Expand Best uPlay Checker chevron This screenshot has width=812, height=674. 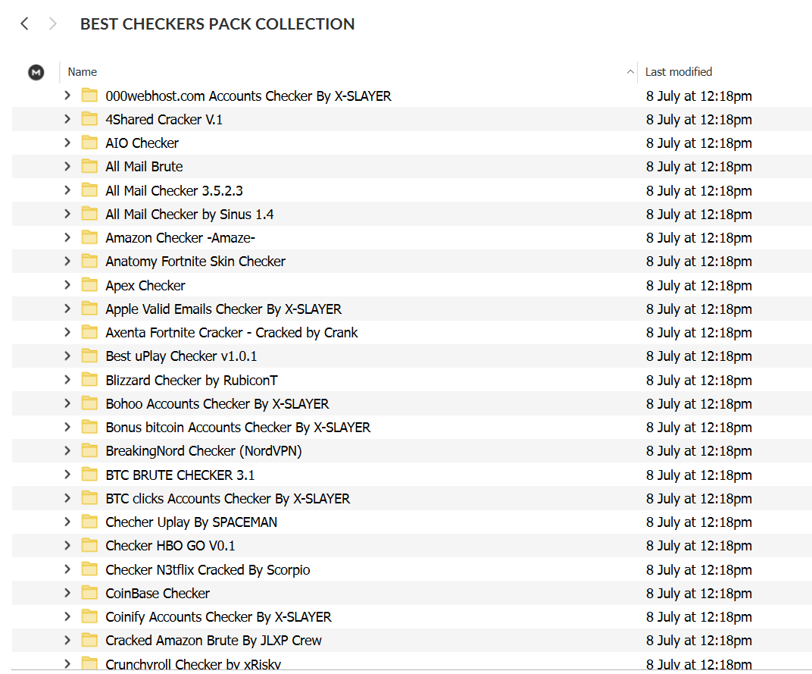coord(67,356)
